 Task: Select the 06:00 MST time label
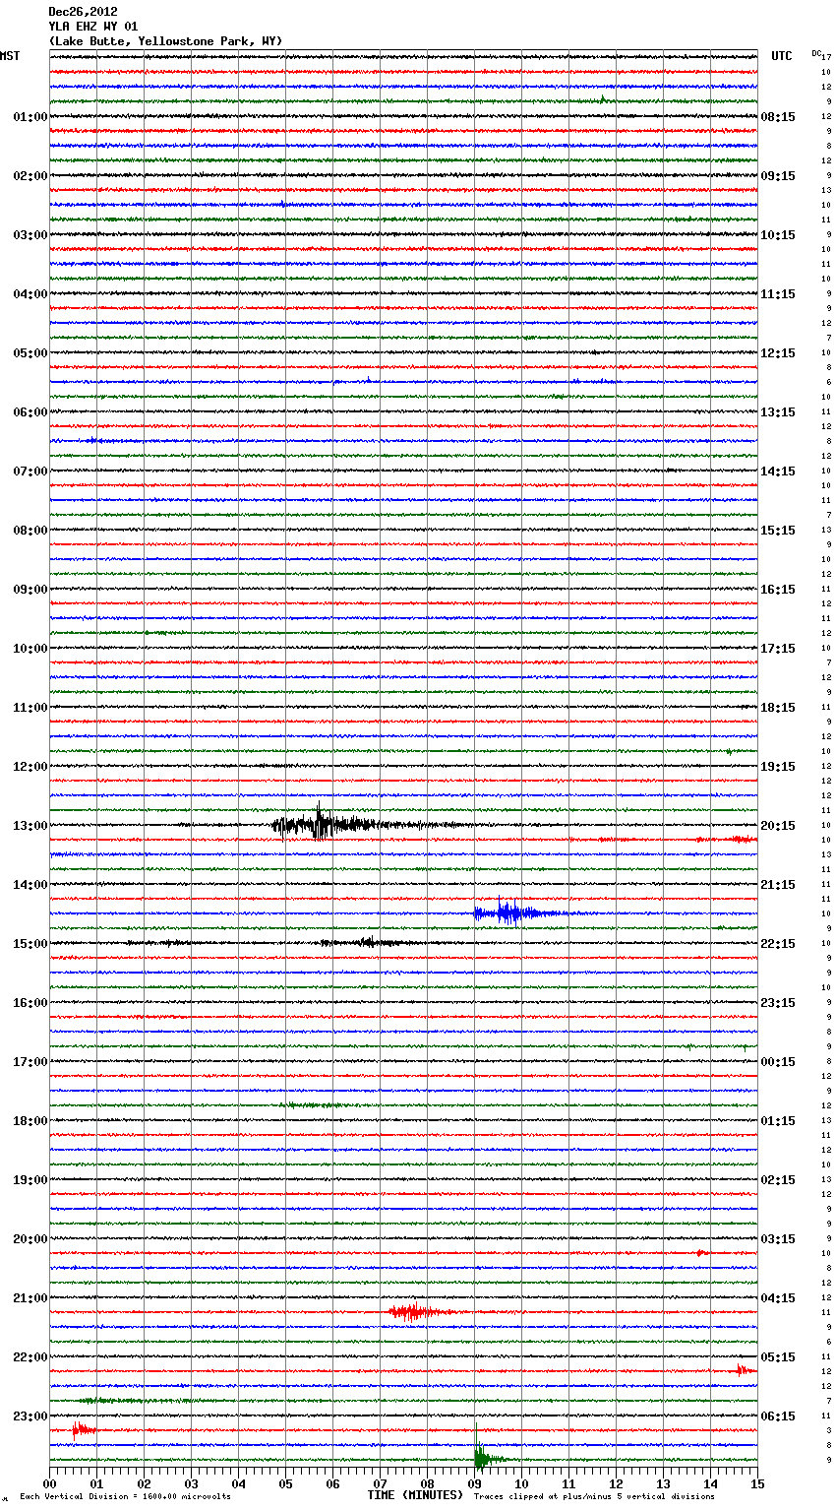click(30, 412)
